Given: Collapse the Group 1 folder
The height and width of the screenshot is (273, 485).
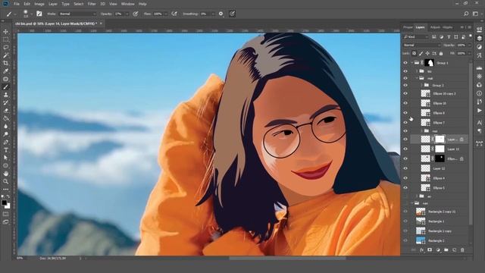Looking at the screenshot, I should tap(412, 63).
